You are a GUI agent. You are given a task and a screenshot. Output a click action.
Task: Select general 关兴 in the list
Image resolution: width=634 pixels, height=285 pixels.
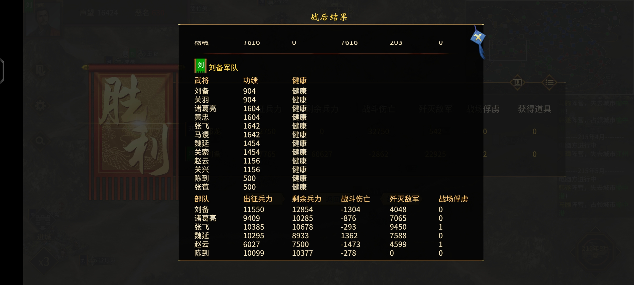pos(201,170)
